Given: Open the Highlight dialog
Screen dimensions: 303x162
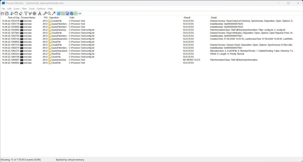Looking at the screenshot, I should coord(30,14).
